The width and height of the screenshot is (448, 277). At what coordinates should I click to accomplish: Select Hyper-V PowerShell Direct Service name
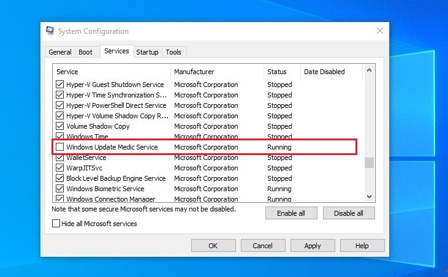[116, 105]
